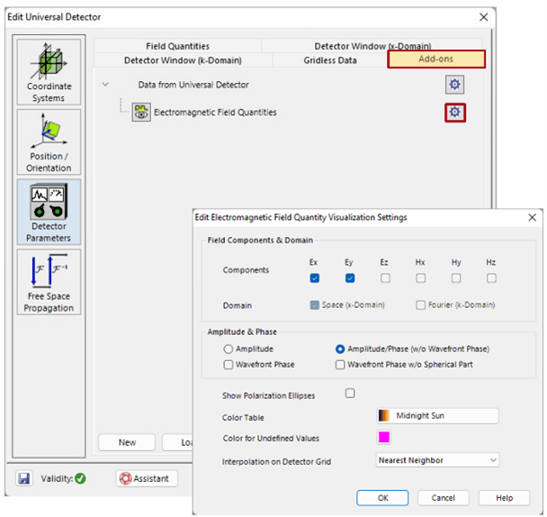Click OK in the visualization settings dialog
The image size is (547, 517).
click(x=382, y=498)
